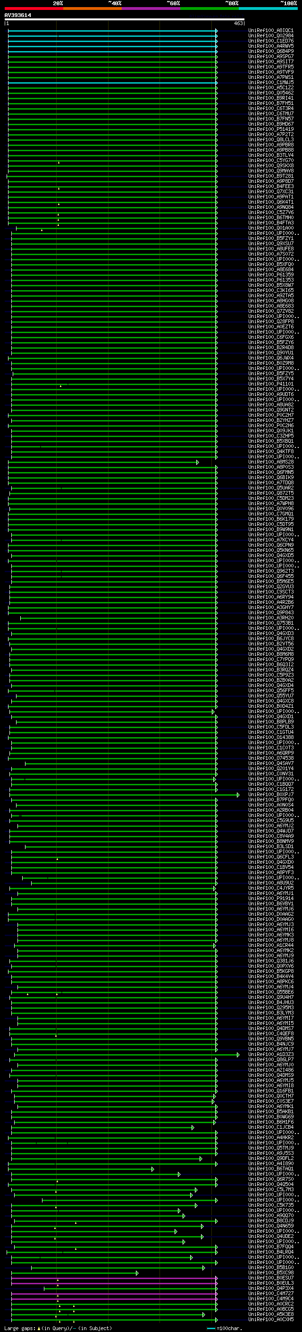Select the label UniRef100_C1JCB4
The width and height of the screenshot is (302, 1332).
(x=270, y=1128)
